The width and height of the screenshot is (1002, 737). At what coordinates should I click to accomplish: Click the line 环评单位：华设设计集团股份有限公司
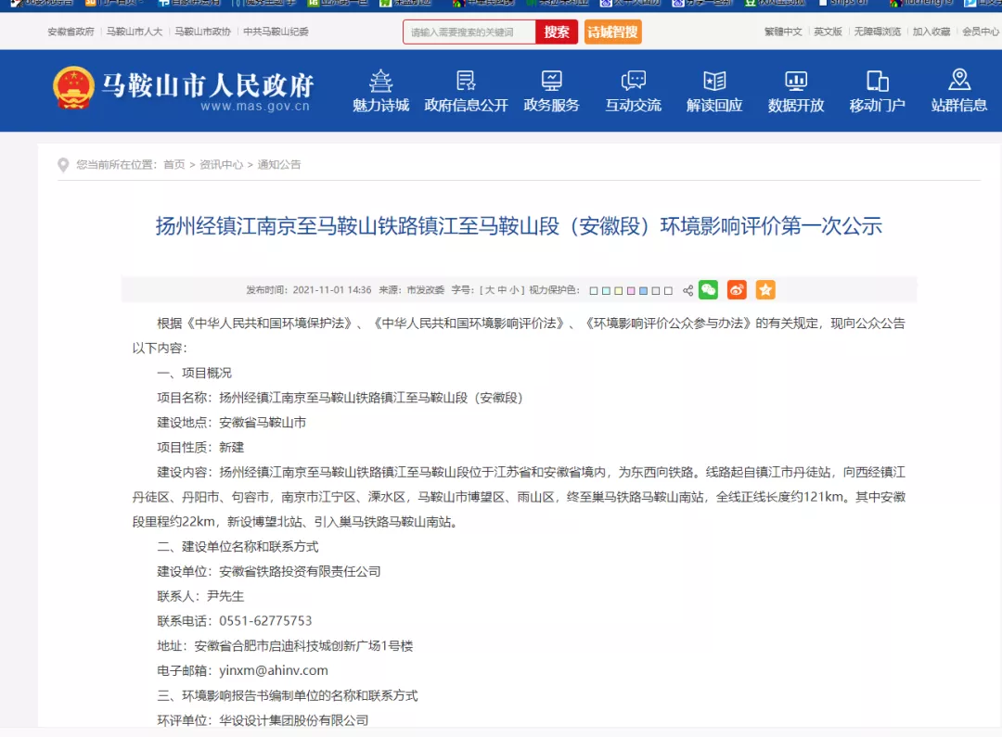(x=263, y=720)
